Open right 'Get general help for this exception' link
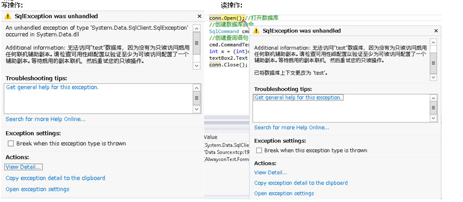Screen dimensions: 463x202 point(298,97)
